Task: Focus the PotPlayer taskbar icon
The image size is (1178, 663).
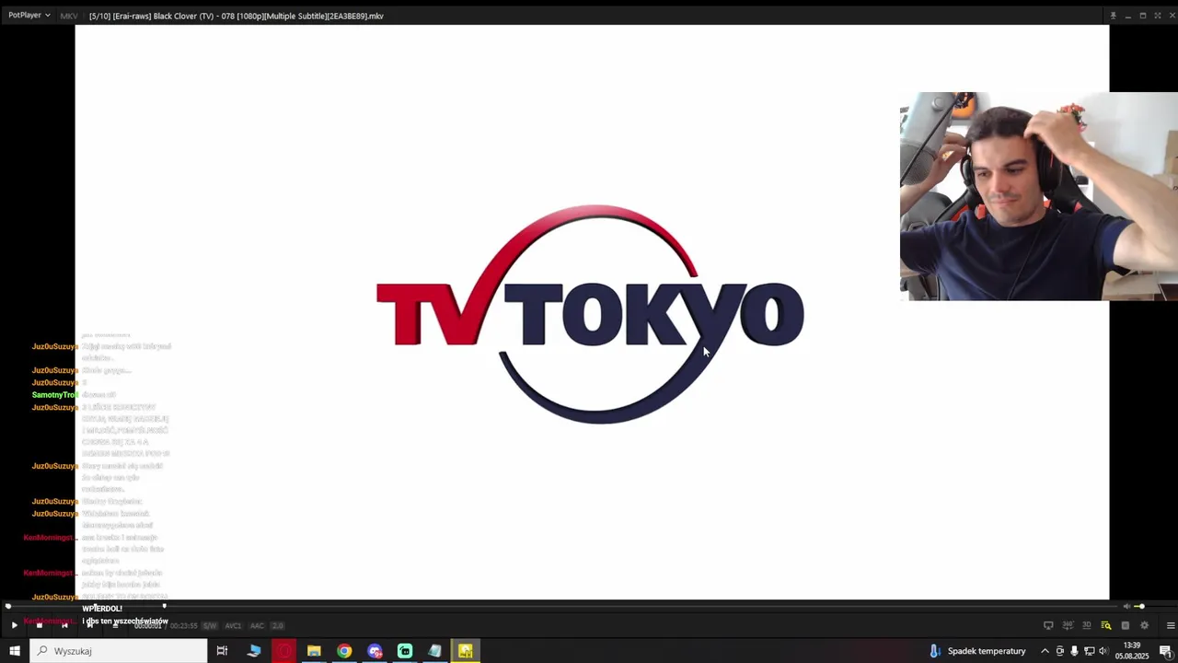Action: (466, 651)
